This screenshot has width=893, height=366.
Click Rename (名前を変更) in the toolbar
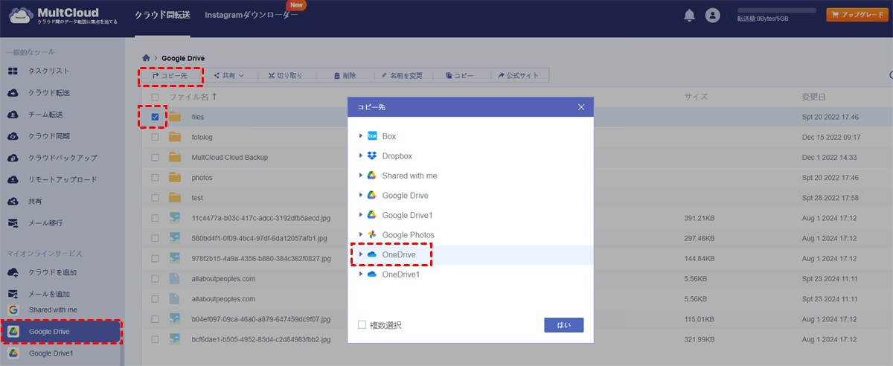click(x=402, y=75)
